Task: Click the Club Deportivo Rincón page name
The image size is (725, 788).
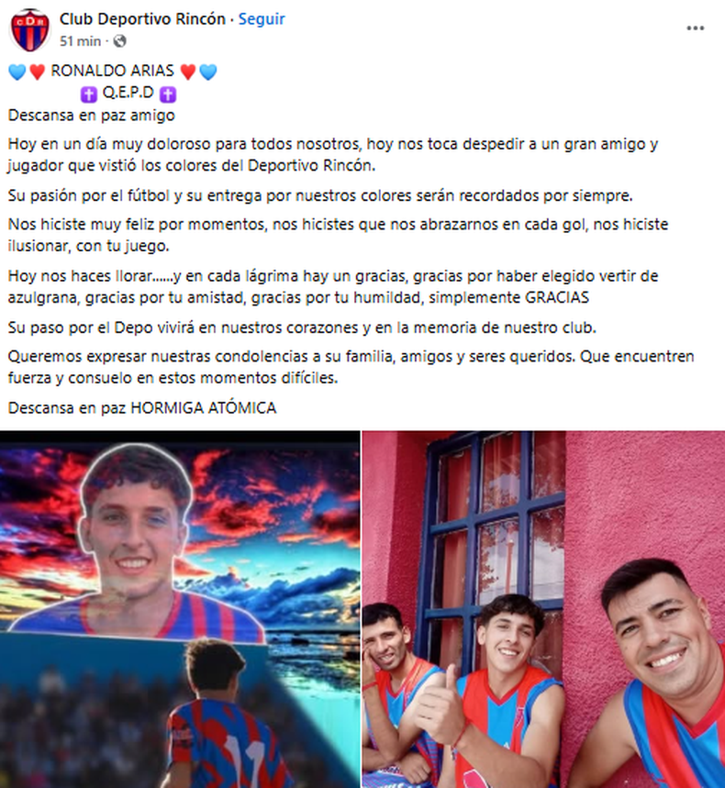Action: [x=142, y=19]
